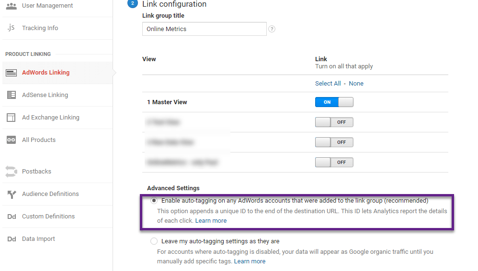
Task: Click the AdSense Linking icon
Action: pos(11,95)
